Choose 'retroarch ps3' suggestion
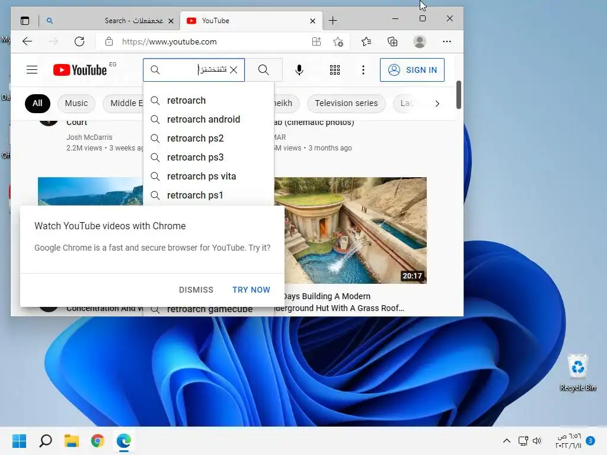 [x=209, y=158]
